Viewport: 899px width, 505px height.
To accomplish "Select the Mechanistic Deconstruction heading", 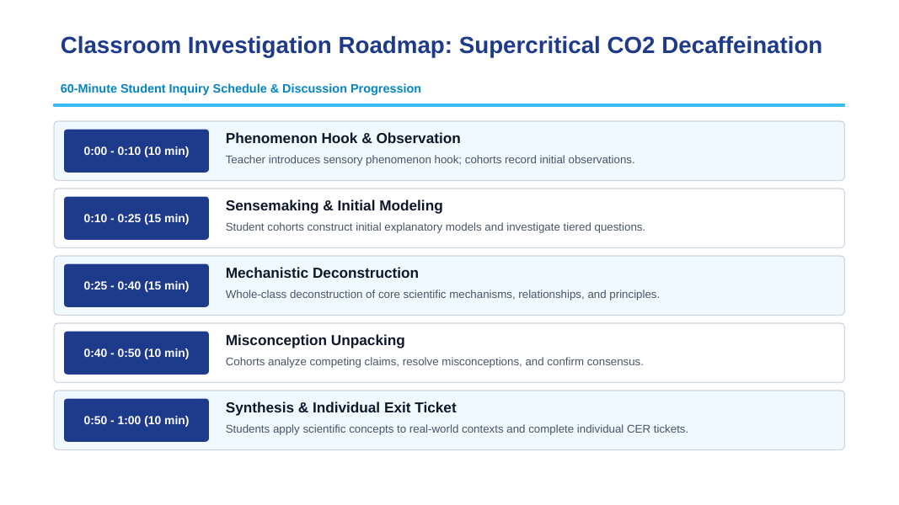I will [x=322, y=273].
